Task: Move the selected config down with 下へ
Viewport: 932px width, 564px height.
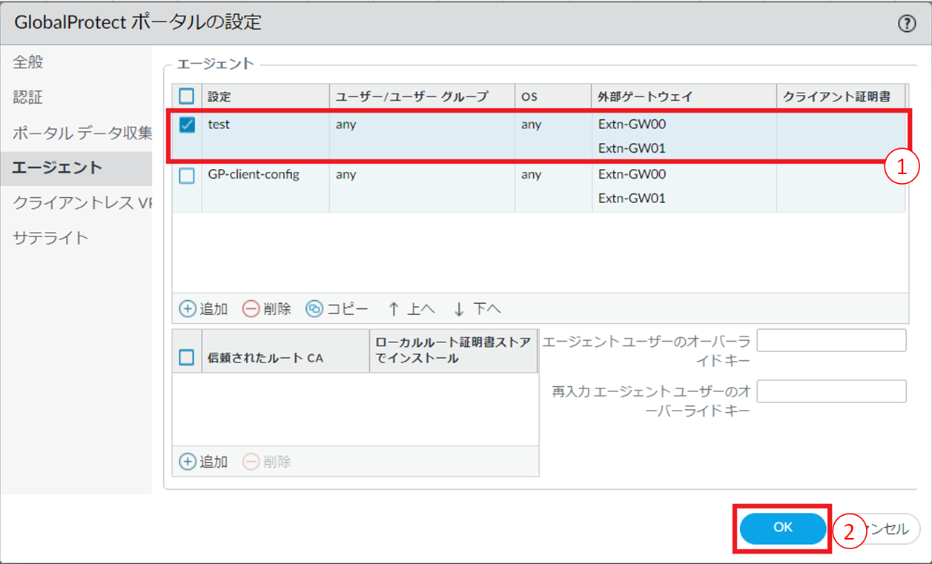Action: coord(477,308)
